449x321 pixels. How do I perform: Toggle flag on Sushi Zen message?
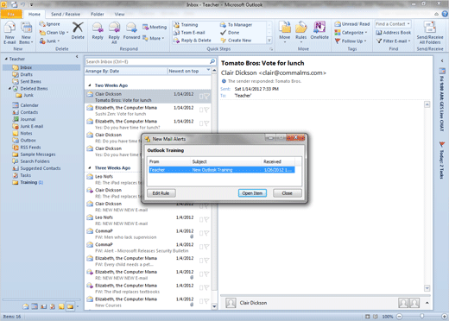pos(206,110)
